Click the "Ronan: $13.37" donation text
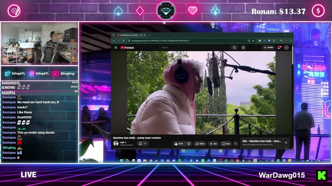Image resolution: width=332 pixels, height=186 pixels. 279,11
